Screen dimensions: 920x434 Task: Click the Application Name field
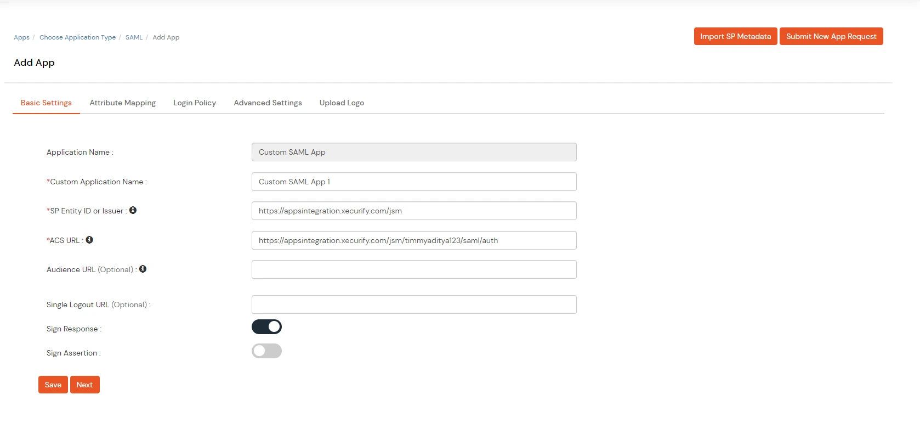[x=414, y=152]
